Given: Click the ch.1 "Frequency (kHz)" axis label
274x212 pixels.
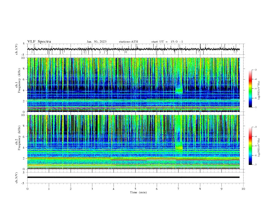Looking at the screenshot, I should coord(19,80).
